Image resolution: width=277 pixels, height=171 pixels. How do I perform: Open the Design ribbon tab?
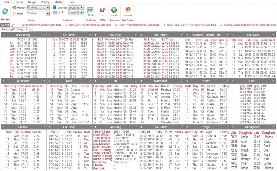tap(32, 2)
